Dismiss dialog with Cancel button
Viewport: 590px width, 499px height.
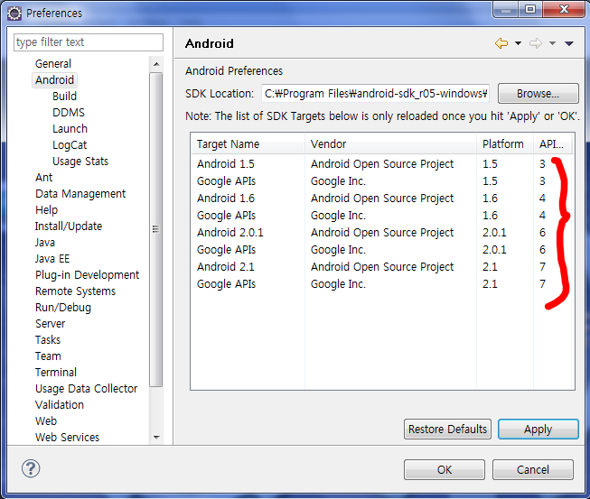coord(533,470)
